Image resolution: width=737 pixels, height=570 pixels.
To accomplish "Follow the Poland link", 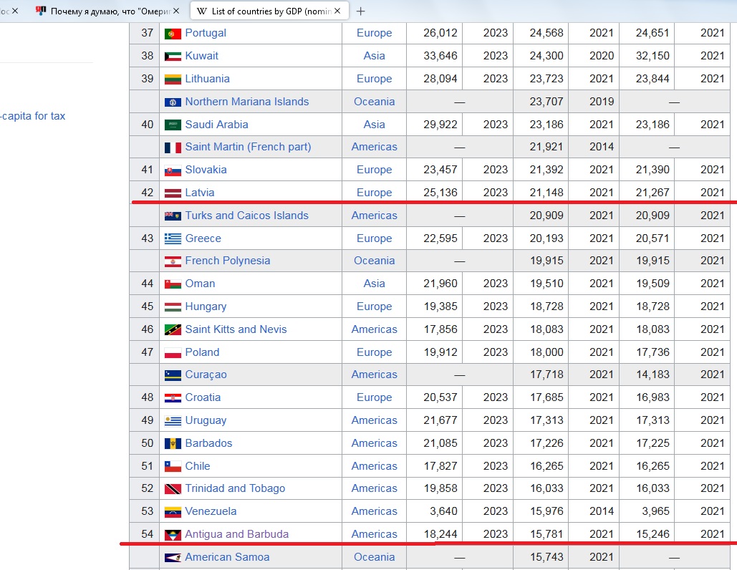I will pyautogui.click(x=202, y=352).
